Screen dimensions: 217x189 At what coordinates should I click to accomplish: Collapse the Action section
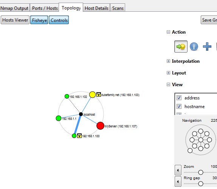[x=168, y=32]
